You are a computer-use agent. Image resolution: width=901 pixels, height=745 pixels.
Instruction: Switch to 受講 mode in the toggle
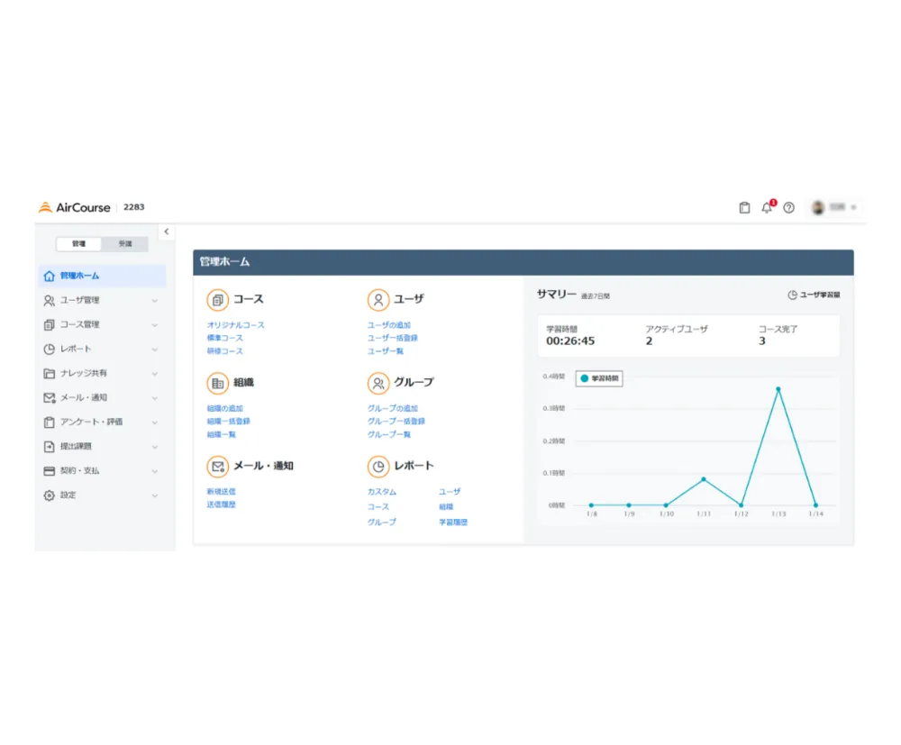pyautogui.click(x=124, y=244)
